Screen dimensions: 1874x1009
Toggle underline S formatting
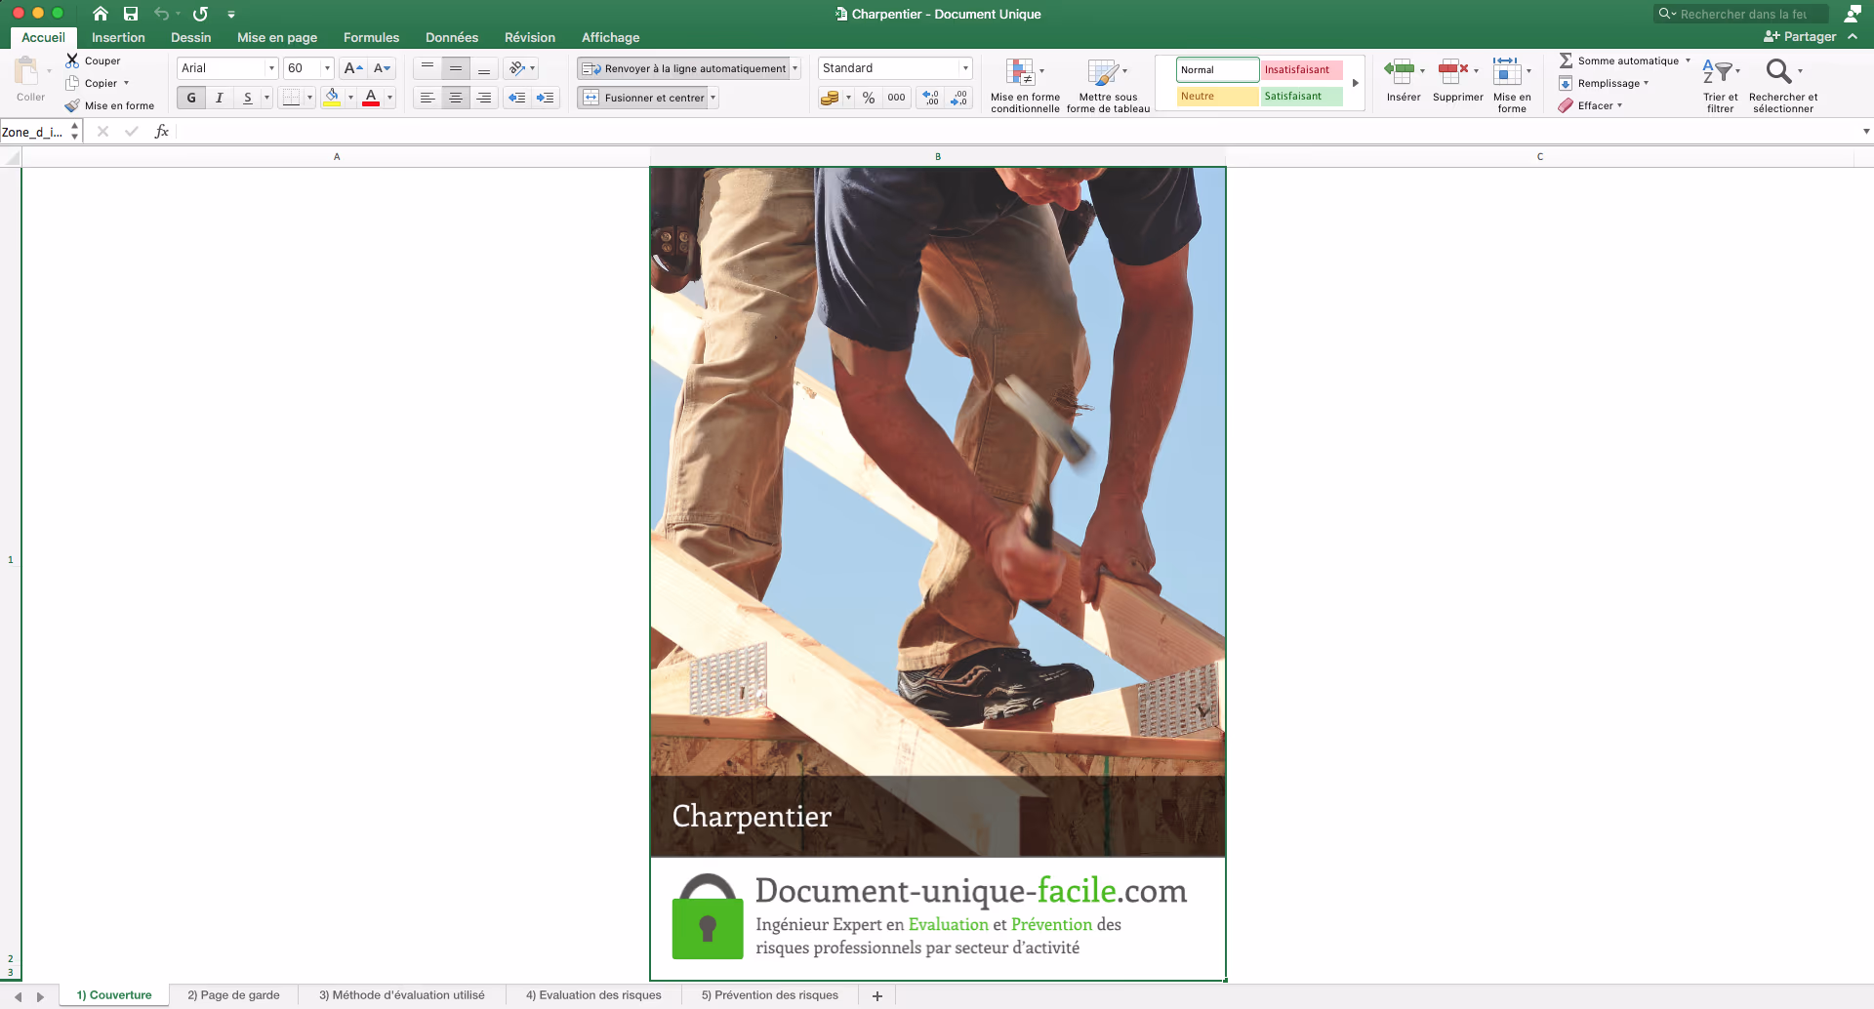click(x=248, y=98)
